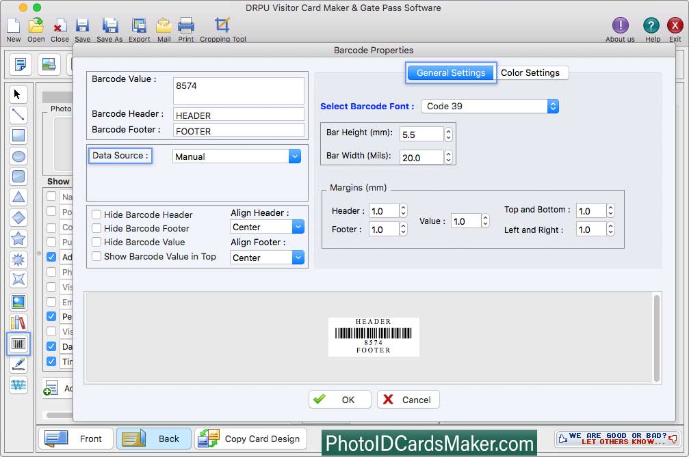Select the Rectangle shape tool
The width and height of the screenshot is (689, 457).
pos(18,135)
